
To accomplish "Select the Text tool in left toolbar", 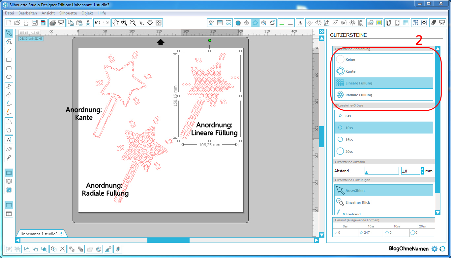I will coord(9,140).
